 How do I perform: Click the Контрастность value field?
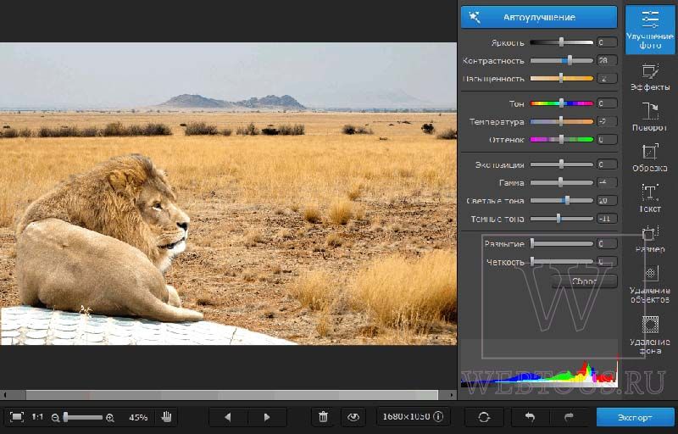coord(607,60)
